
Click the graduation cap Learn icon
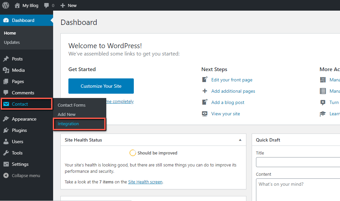(x=323, y=114)
